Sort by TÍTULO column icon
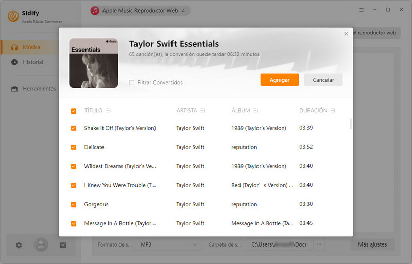 click(108, 111)
